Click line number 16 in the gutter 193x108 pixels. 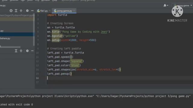[x=37, y=78]
